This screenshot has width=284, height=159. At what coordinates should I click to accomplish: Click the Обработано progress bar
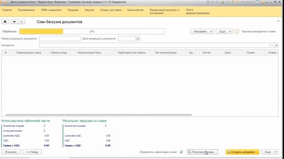[92, 31]
